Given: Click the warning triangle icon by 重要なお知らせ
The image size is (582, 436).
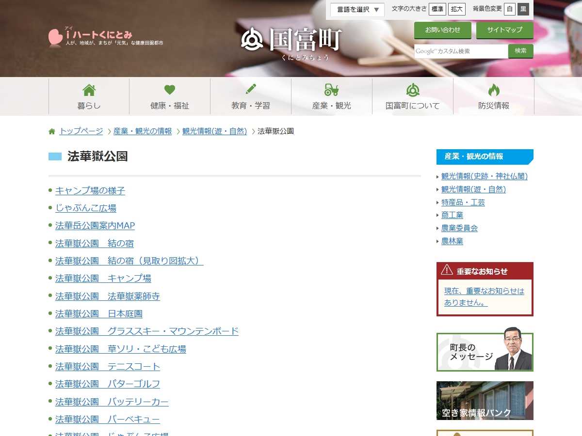Looking at the screenshot, I should pyautogui.click(x=447, y=270).
